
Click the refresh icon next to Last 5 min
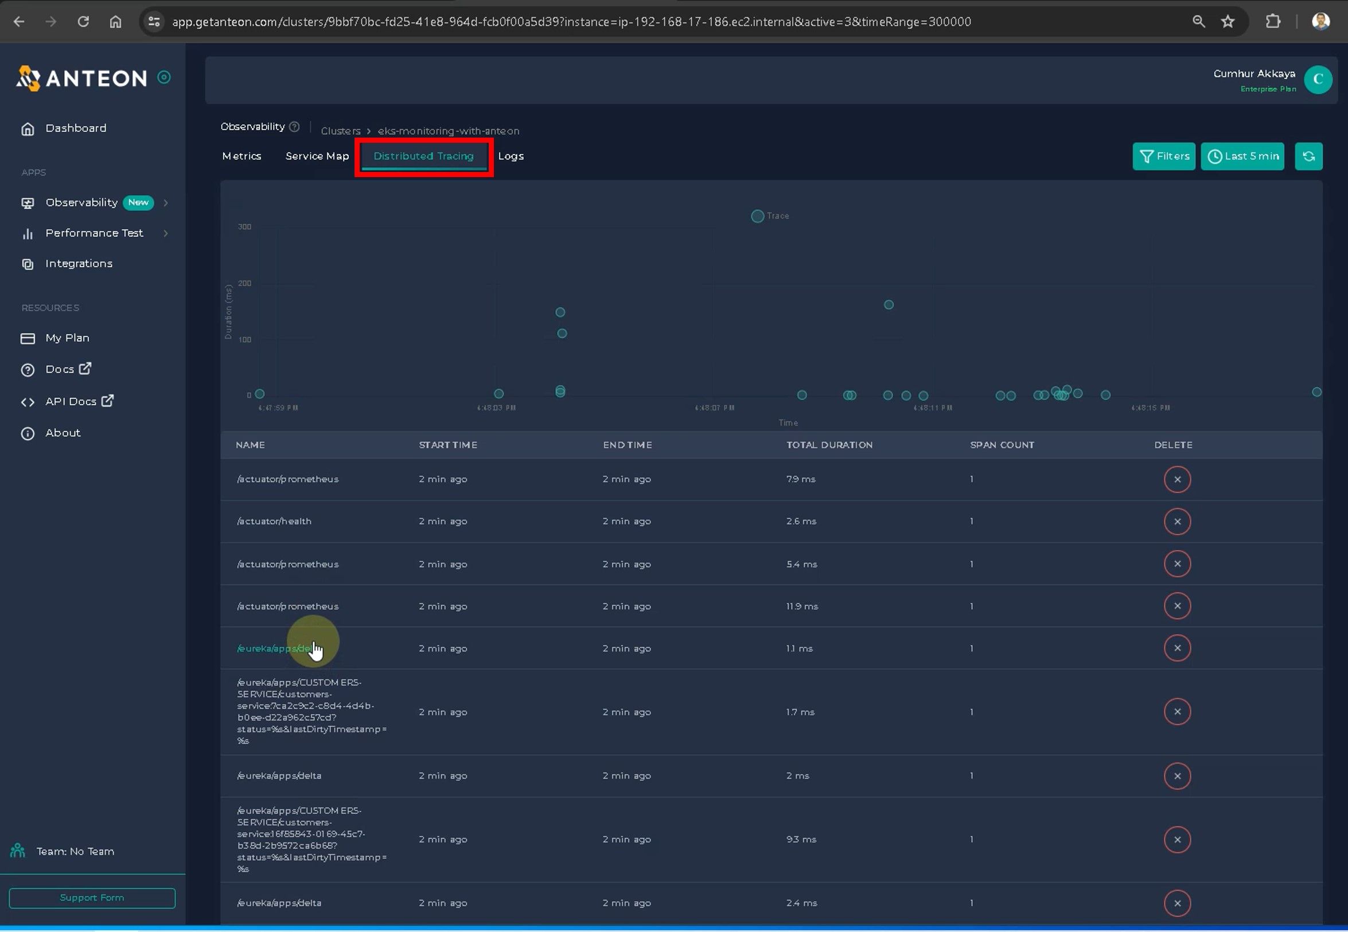pos(1308,156)
